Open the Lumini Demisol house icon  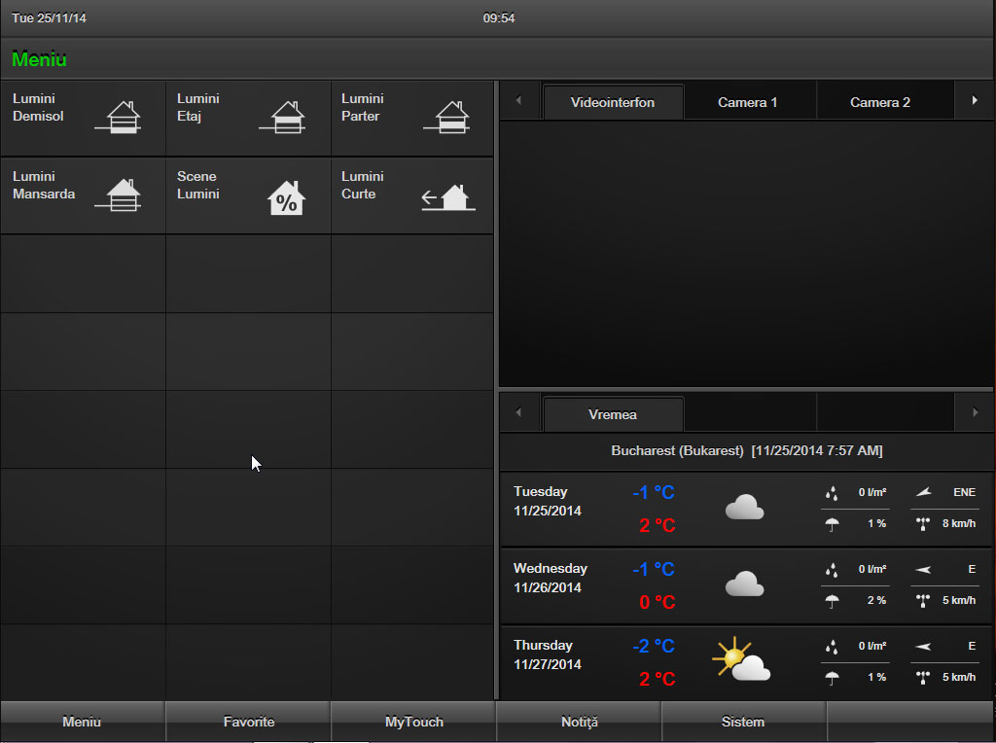pos(118,118)
